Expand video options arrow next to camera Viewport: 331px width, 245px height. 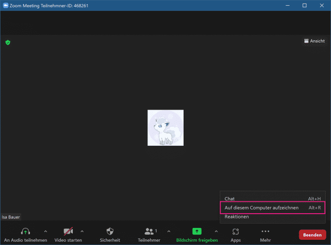click(82, 231)
